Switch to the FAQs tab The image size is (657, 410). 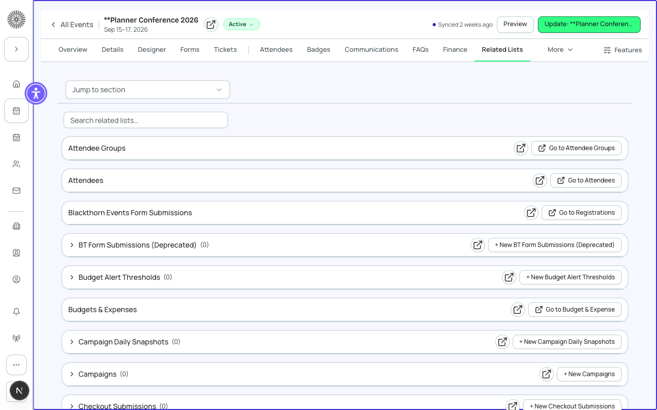click(x=420, y=50)
